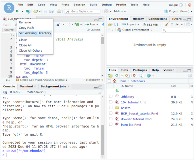The image size is (194, 160).
Task: Check the box next to 10x_tutorial.Rmd
Action: [111, 102]
